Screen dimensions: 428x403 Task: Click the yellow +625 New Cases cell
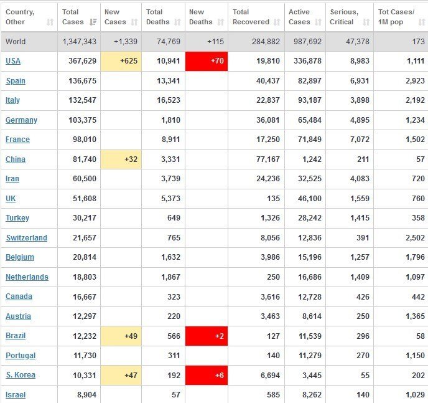point(121,61)
